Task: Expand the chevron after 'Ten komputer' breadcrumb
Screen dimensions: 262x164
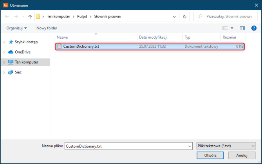Action: (x=74, y=16)
